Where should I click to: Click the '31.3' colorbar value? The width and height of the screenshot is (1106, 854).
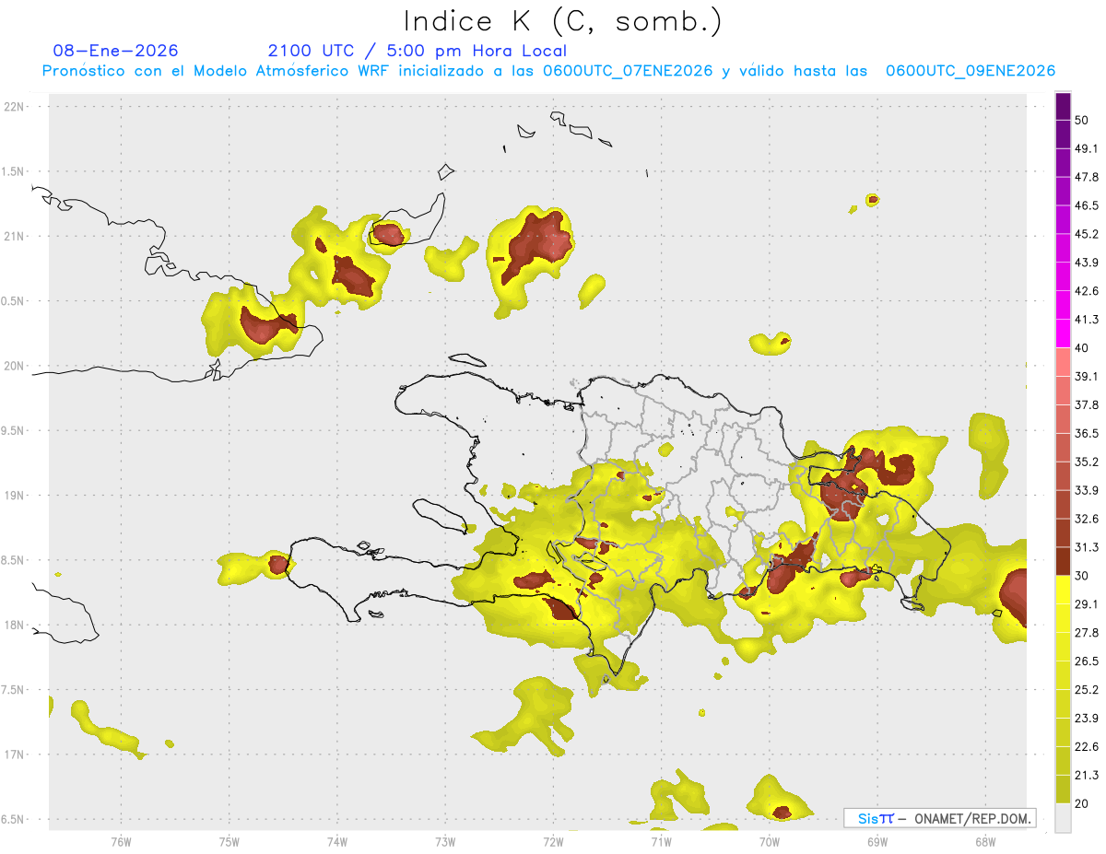[x=1087, y=548]
